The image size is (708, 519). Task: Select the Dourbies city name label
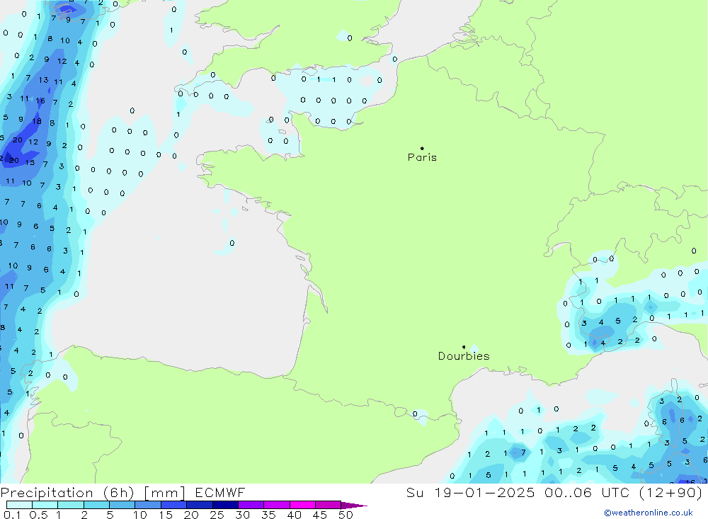pyautogui.click(x=464, y=356)
